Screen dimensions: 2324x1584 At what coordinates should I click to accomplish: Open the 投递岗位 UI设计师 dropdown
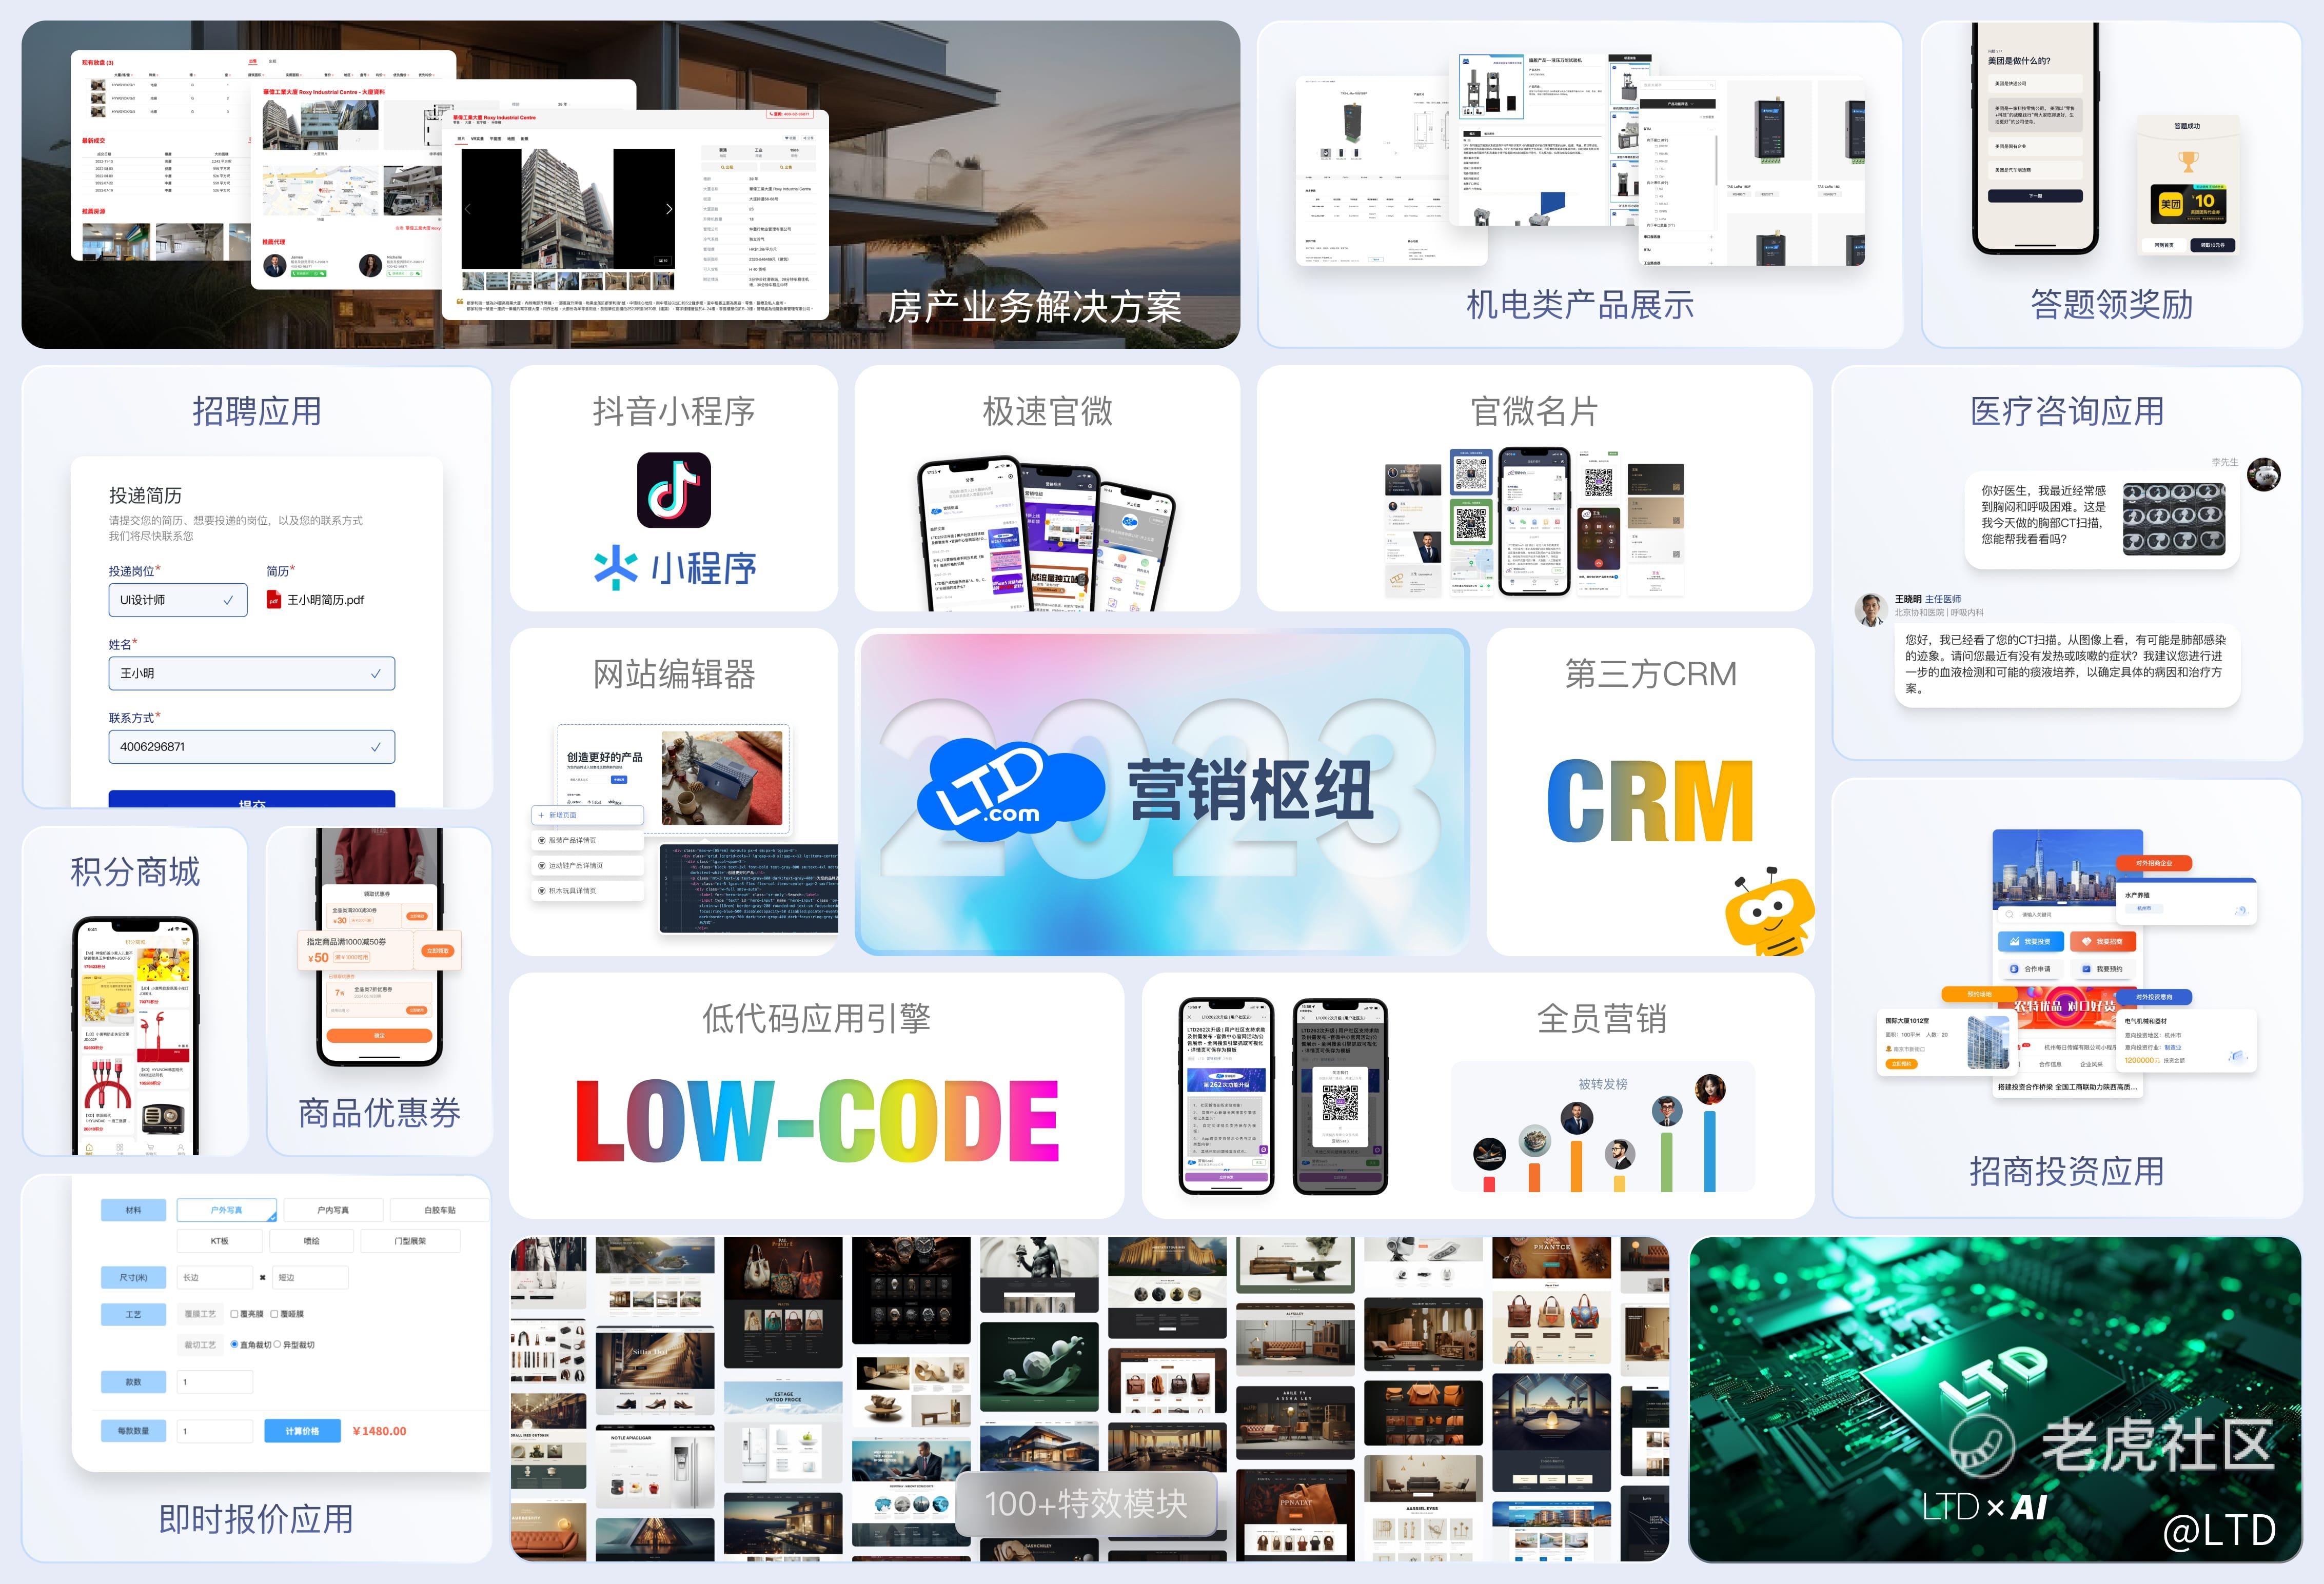[x=177, y=600]
